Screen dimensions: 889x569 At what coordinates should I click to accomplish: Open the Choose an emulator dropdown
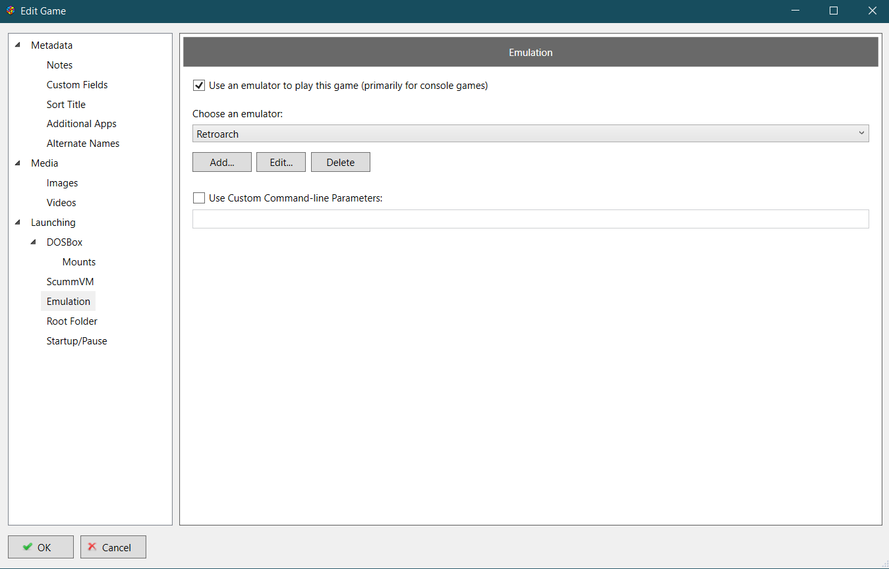[x=531, y=134]
